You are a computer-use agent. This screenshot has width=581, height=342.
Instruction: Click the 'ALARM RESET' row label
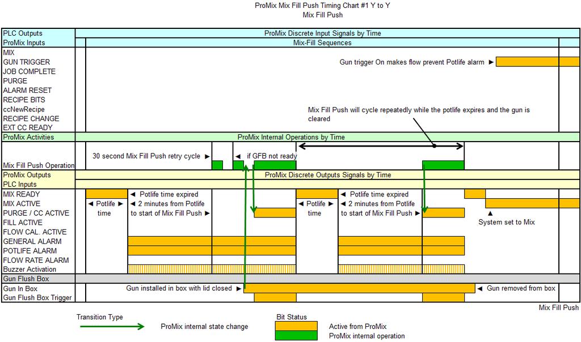(27, 90)
